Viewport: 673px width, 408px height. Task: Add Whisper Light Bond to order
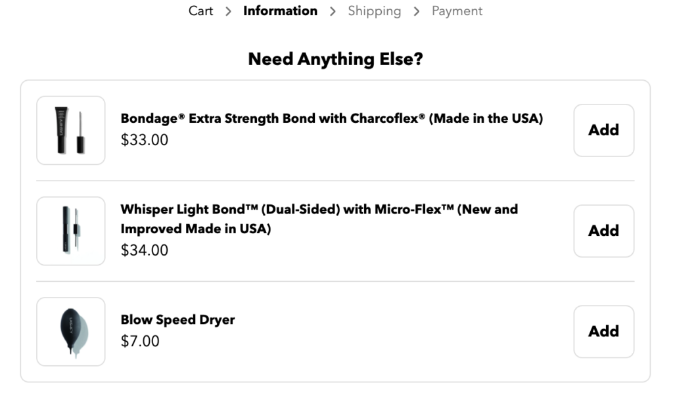[x=603, y=231]
